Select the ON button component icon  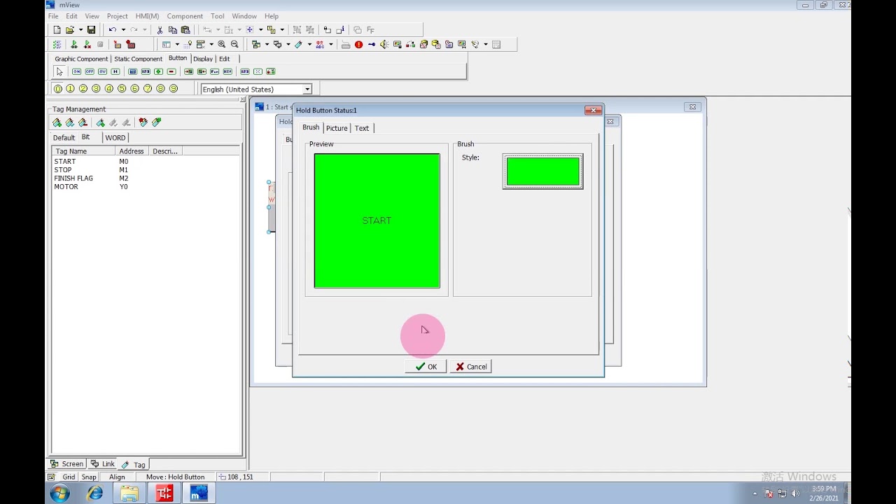coord(76,71)
